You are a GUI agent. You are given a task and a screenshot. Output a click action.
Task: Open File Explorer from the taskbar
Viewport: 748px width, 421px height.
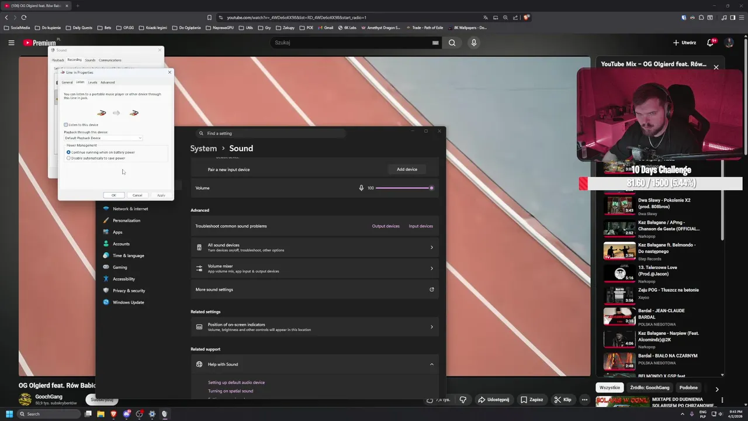[x=101, y=414]
